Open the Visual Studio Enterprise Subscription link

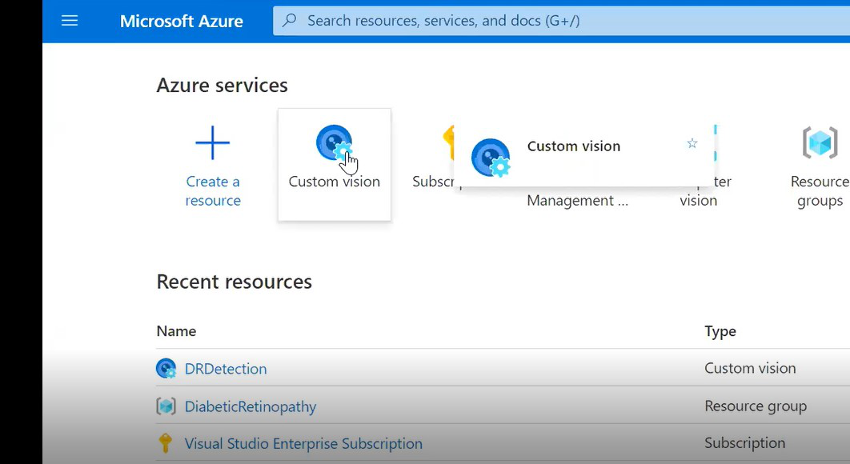coord(303,443)
